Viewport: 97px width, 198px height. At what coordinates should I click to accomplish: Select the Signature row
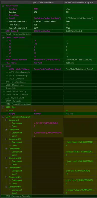pyautogui.click(x=48, y=9)
